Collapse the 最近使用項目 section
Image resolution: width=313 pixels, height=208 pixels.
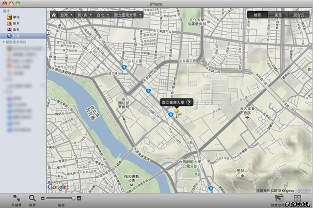[x=3, y=42]
